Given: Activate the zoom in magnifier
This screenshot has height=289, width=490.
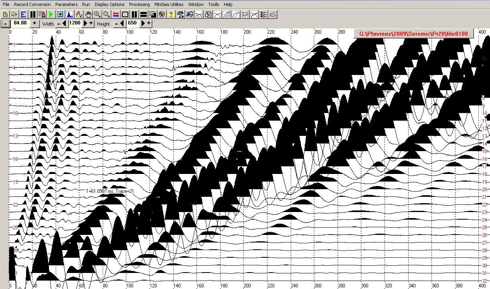Looking at the screenshot, I should 97,14.
